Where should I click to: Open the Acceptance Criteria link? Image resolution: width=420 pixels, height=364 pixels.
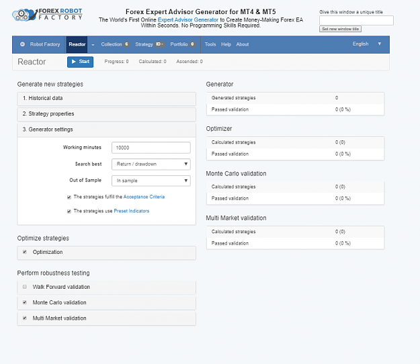tap(144, 197)
